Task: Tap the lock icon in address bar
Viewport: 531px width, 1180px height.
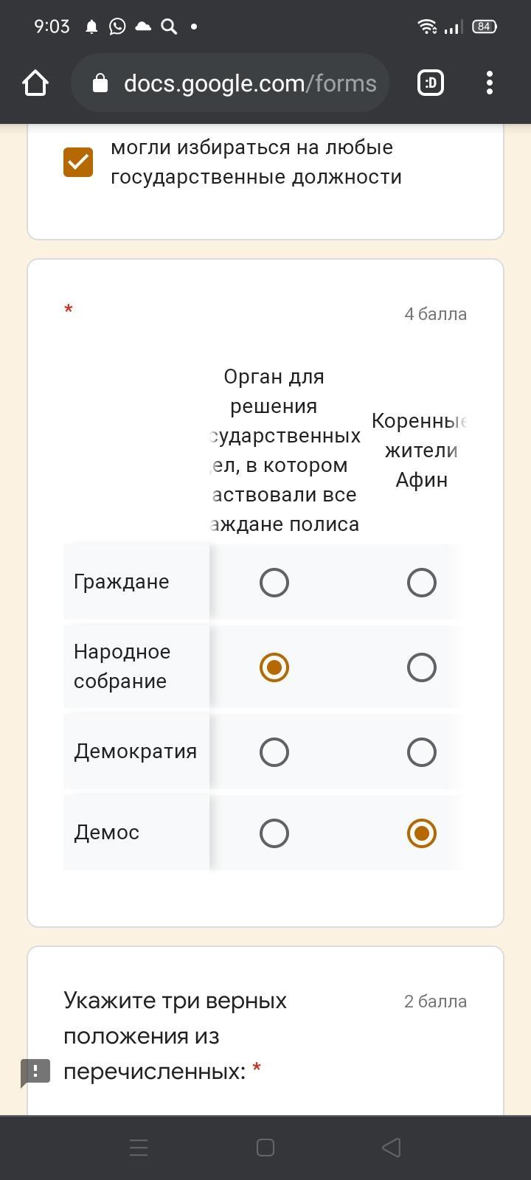Action: (100, 83)
